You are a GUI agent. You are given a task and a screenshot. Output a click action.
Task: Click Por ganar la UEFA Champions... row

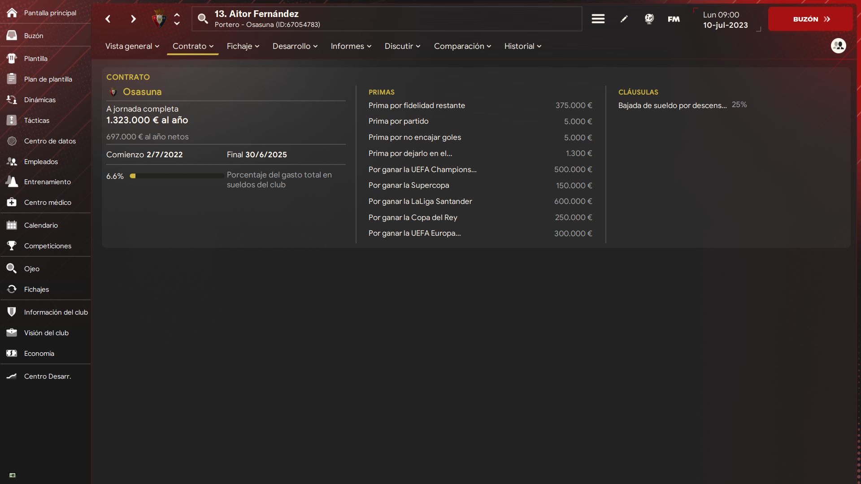(480, 169)
